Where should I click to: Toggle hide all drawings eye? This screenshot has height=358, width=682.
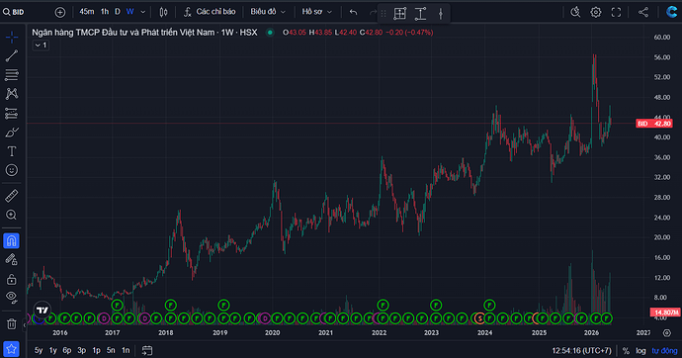(x=12, y=298)
